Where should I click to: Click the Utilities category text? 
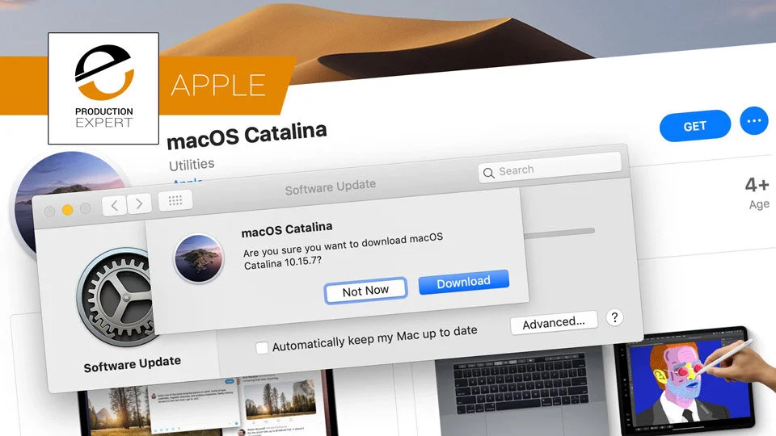point(192,164)
